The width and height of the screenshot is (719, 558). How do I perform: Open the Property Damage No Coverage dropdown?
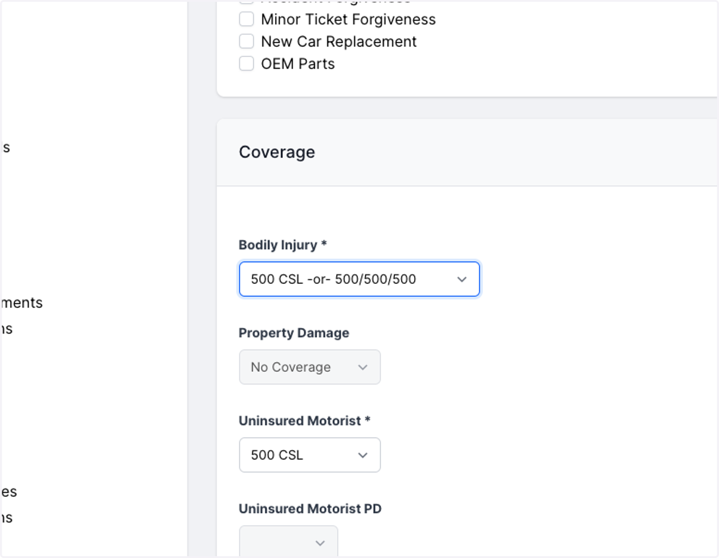[310, 367]
